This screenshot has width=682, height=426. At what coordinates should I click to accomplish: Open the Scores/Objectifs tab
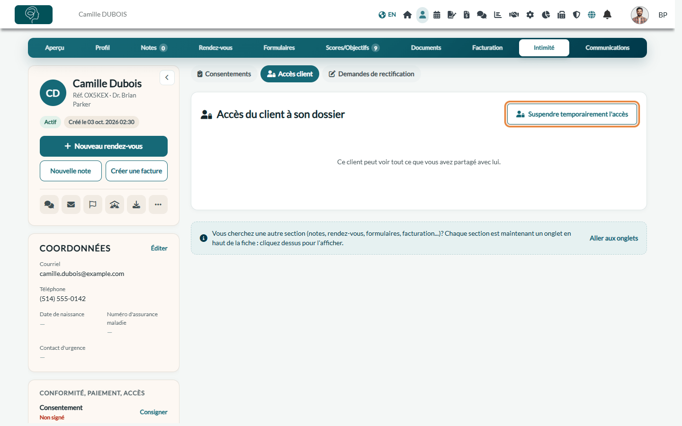tap(352, 48)
